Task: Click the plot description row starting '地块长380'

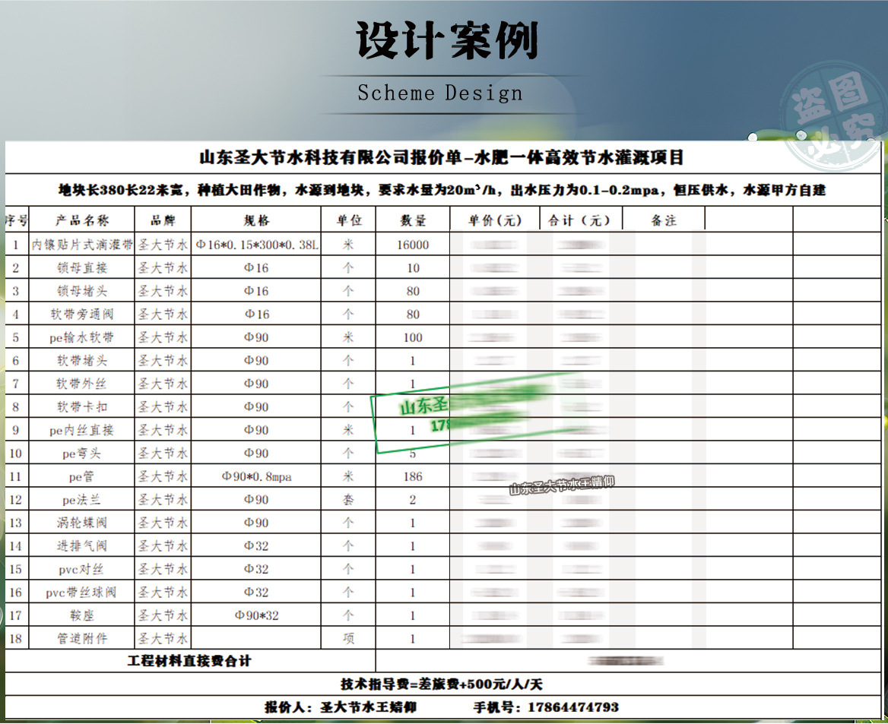Action: pyautogui.click(x=442, y=190)
